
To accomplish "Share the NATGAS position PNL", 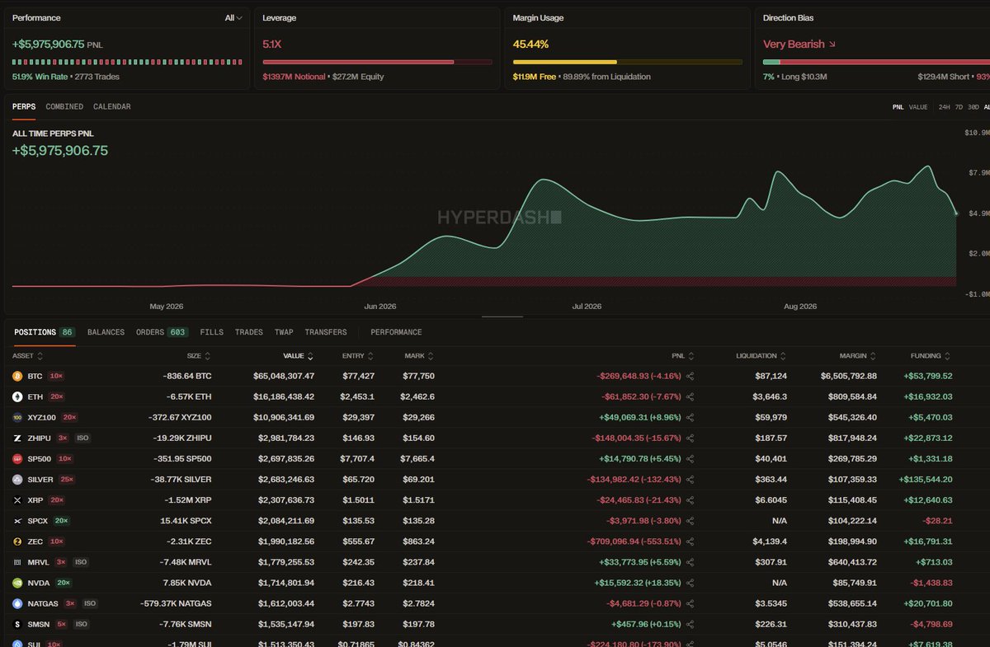I will [x=690, y=603].
